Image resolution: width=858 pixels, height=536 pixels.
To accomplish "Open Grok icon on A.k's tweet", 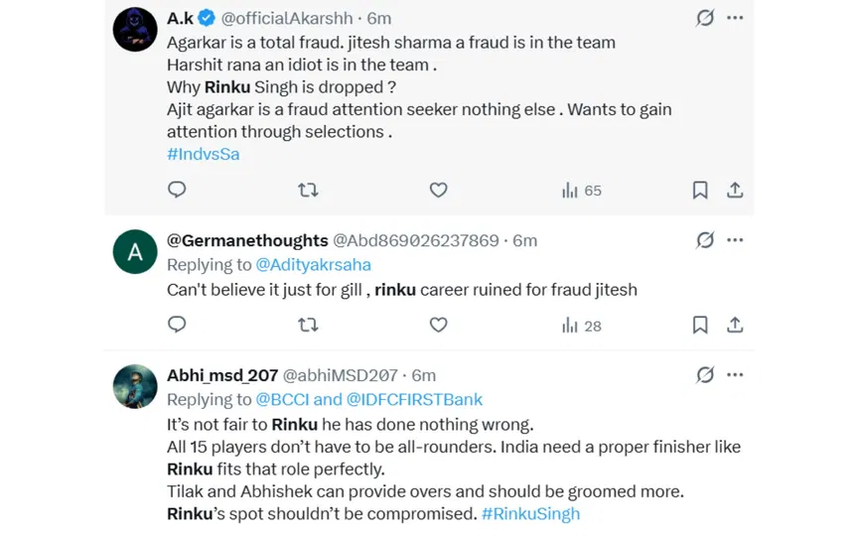I will (x=705, y=18).
